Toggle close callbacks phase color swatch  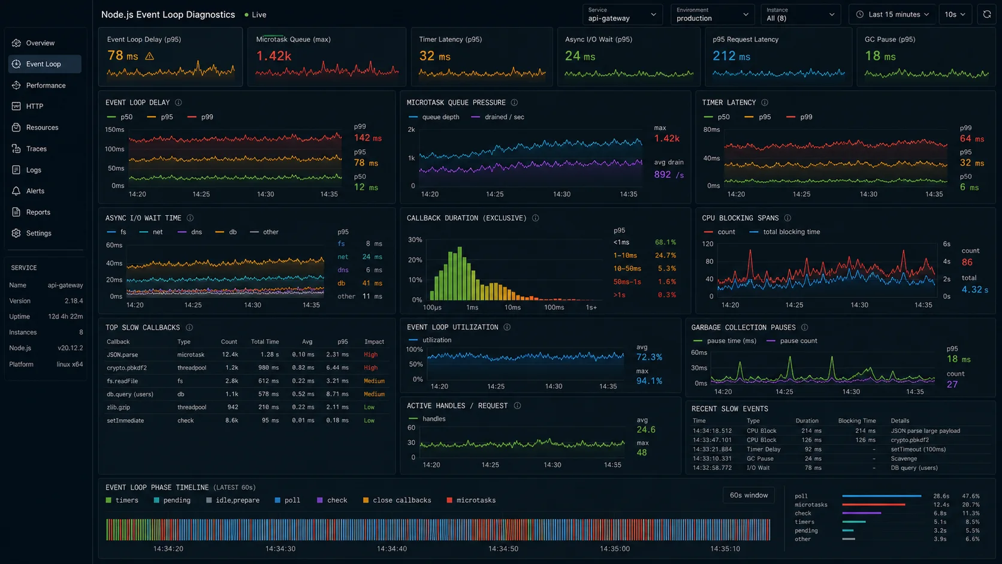click(x=366, y=500)
